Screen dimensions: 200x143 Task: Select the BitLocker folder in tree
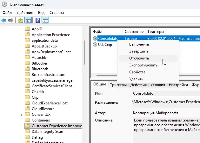pos(40,63)
